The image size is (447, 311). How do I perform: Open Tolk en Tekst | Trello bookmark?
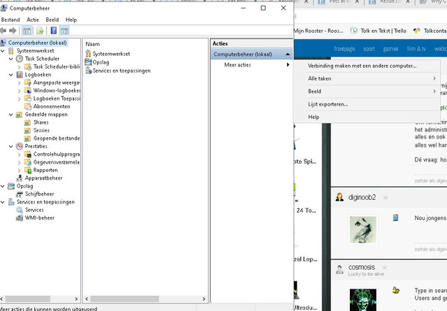click(x=379, y=31)
